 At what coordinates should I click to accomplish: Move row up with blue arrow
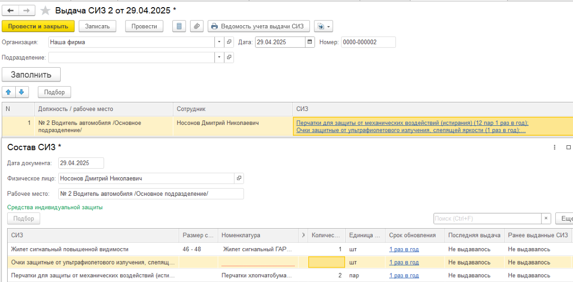(9, 92)
